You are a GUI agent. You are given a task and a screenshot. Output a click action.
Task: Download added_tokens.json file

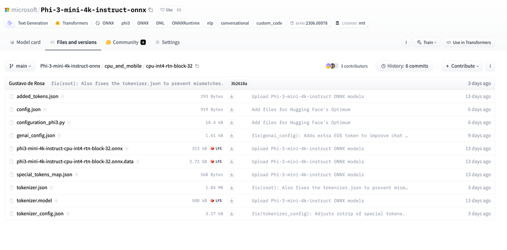point(231,96)
